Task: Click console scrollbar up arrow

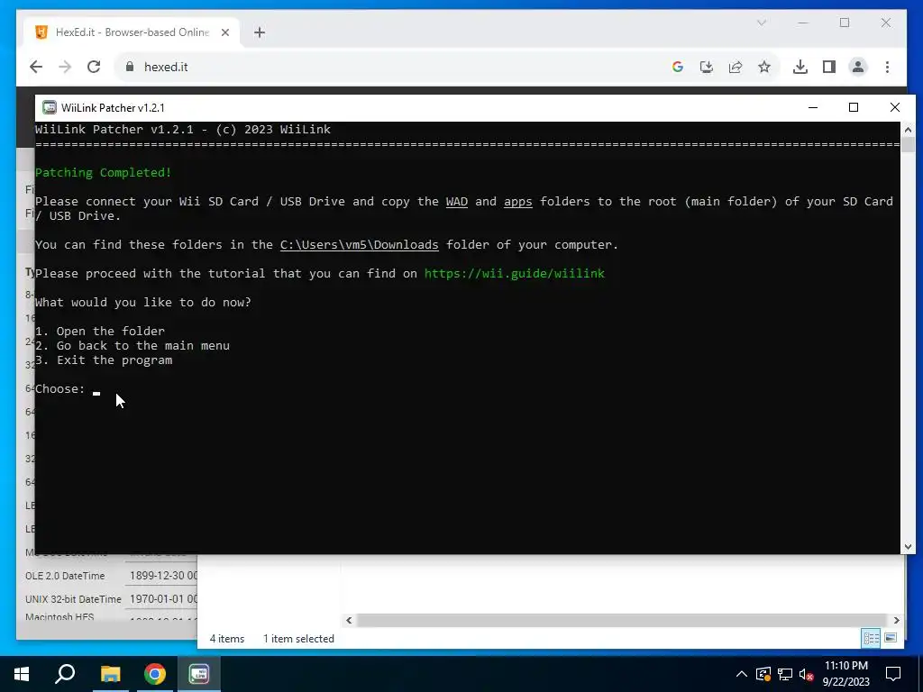Action: click(908, 130)
